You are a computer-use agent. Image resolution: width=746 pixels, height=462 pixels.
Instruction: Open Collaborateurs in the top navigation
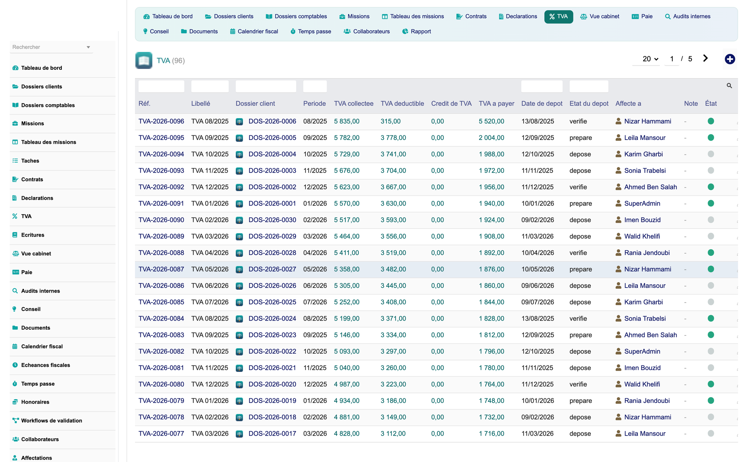click(366, 31)
